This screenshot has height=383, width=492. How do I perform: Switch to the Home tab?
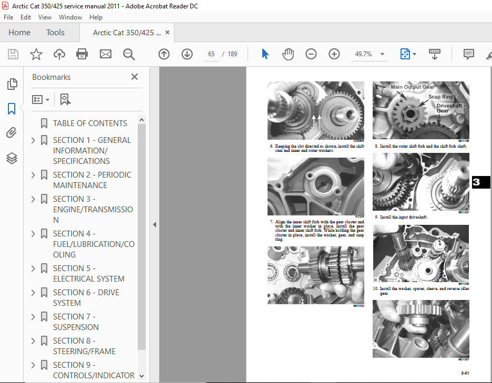(19, 32)
